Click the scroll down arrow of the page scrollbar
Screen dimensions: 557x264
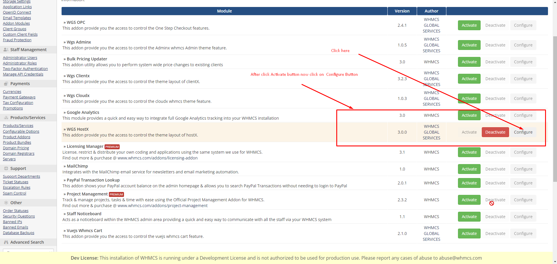[555, 262]
